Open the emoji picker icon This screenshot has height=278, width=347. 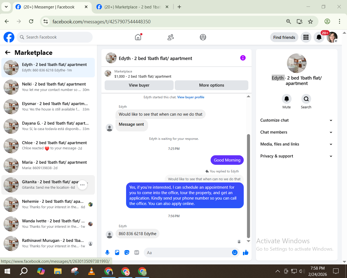coord(235,252)
